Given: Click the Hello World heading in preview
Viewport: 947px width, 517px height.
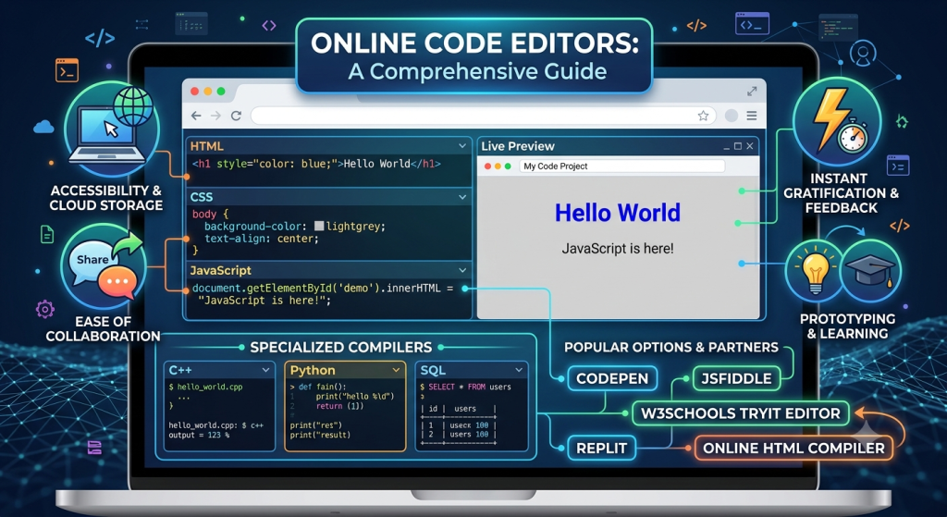Looking at the screenshot, I should 617,213.
